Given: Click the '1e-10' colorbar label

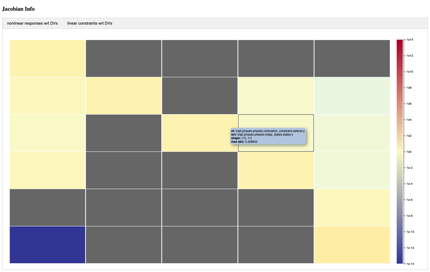Looking at the screenshot, I should pos(410,232).
